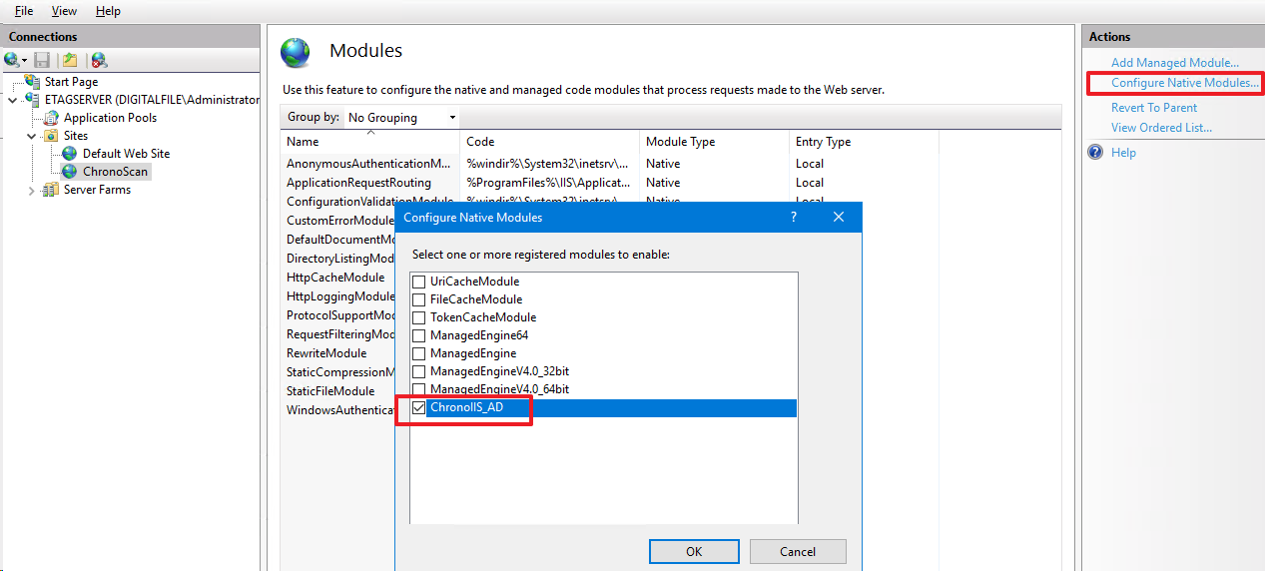Open the View menu
The width and height of the screenshot is (1265, 571).
point(64,11)
